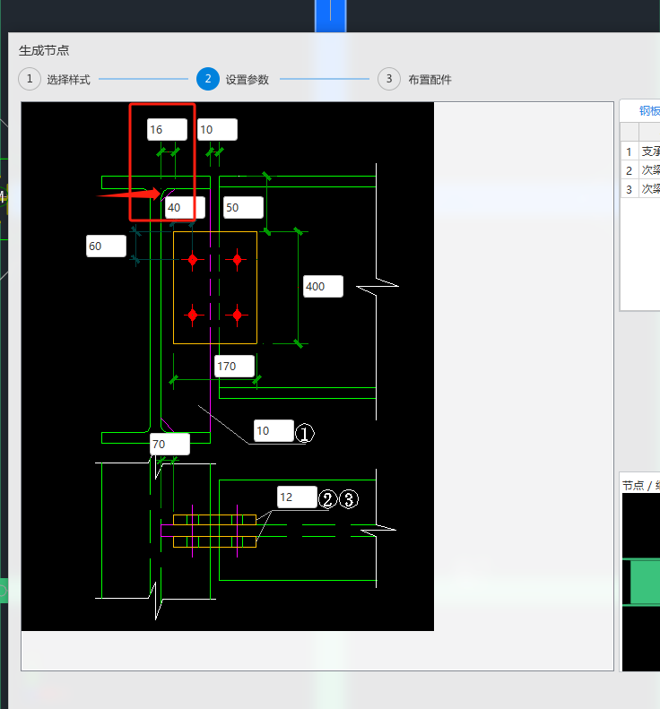This screenshot has width=660, height=709.
Task: Click the circled number 3 callout marker
Action: pos(349,499)
